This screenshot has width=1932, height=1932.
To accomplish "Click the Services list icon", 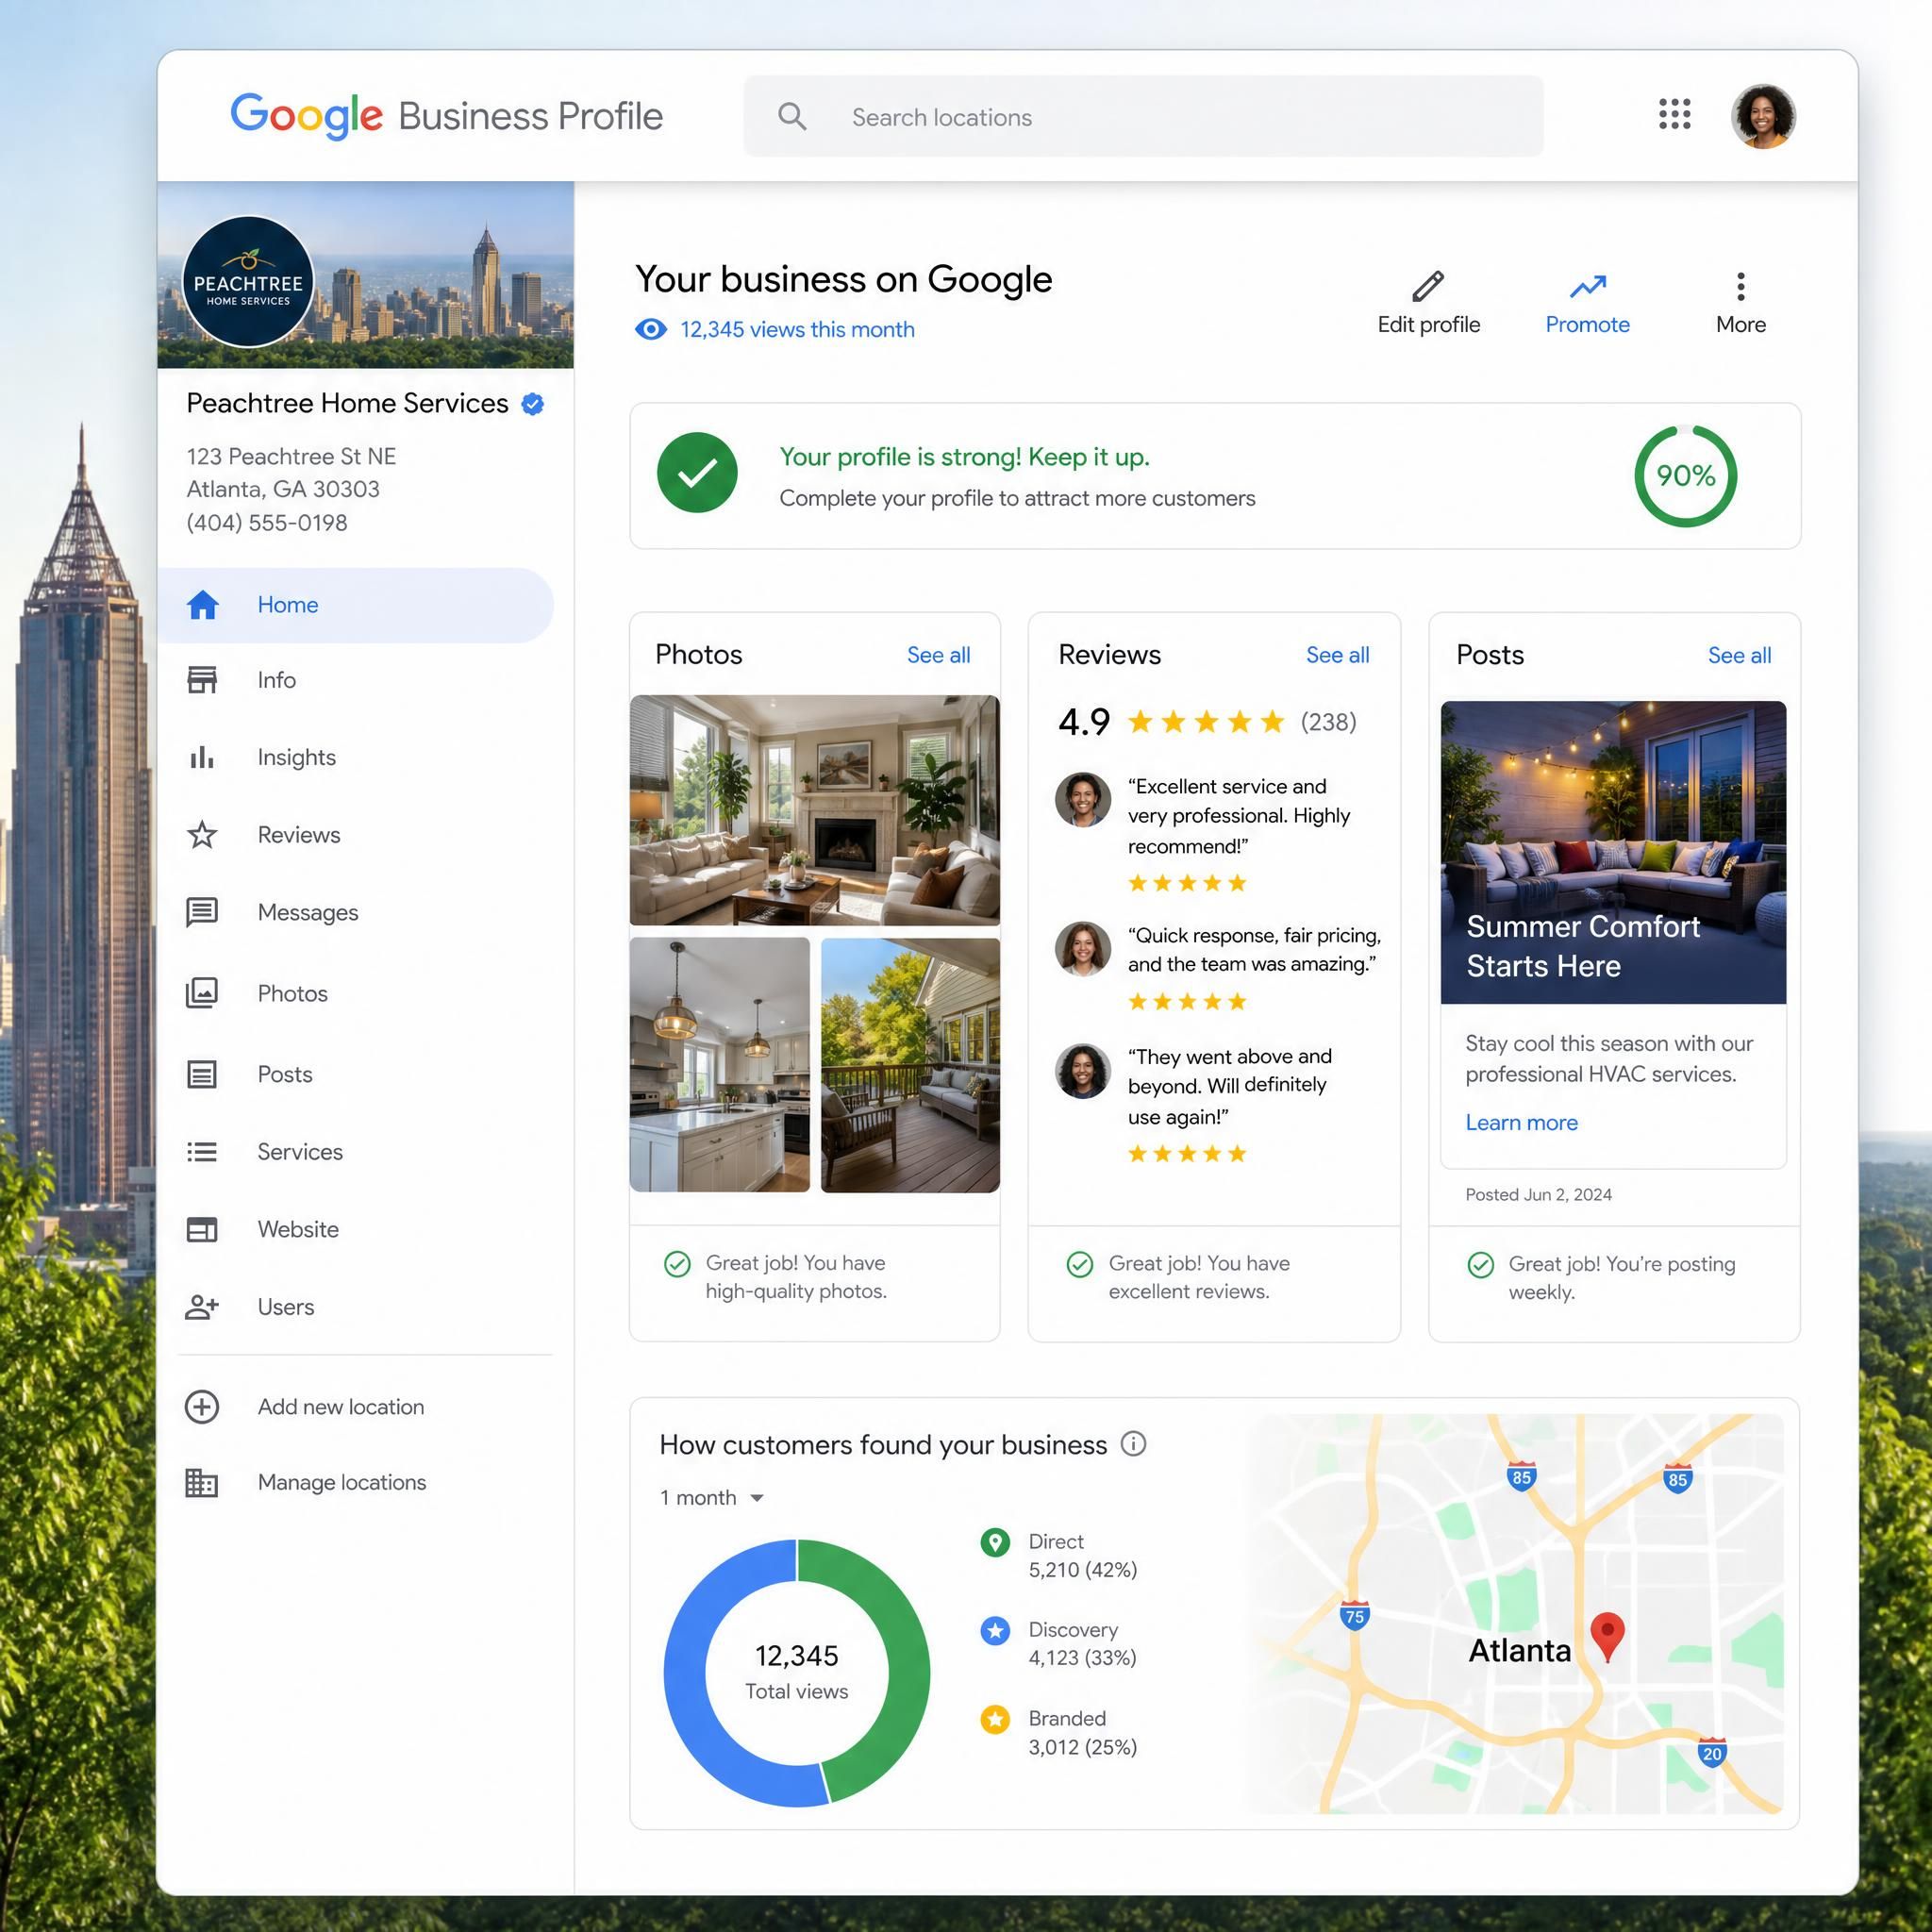I will click(202, 1152).
